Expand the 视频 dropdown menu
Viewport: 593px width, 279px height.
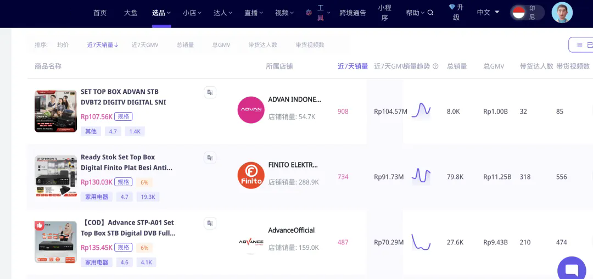click(284, 13)
